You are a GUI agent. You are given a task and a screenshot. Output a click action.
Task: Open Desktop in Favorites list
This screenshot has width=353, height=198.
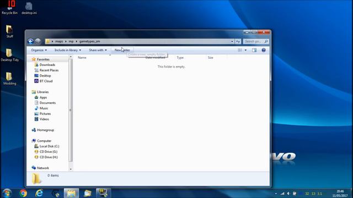(x=45, y=76)
